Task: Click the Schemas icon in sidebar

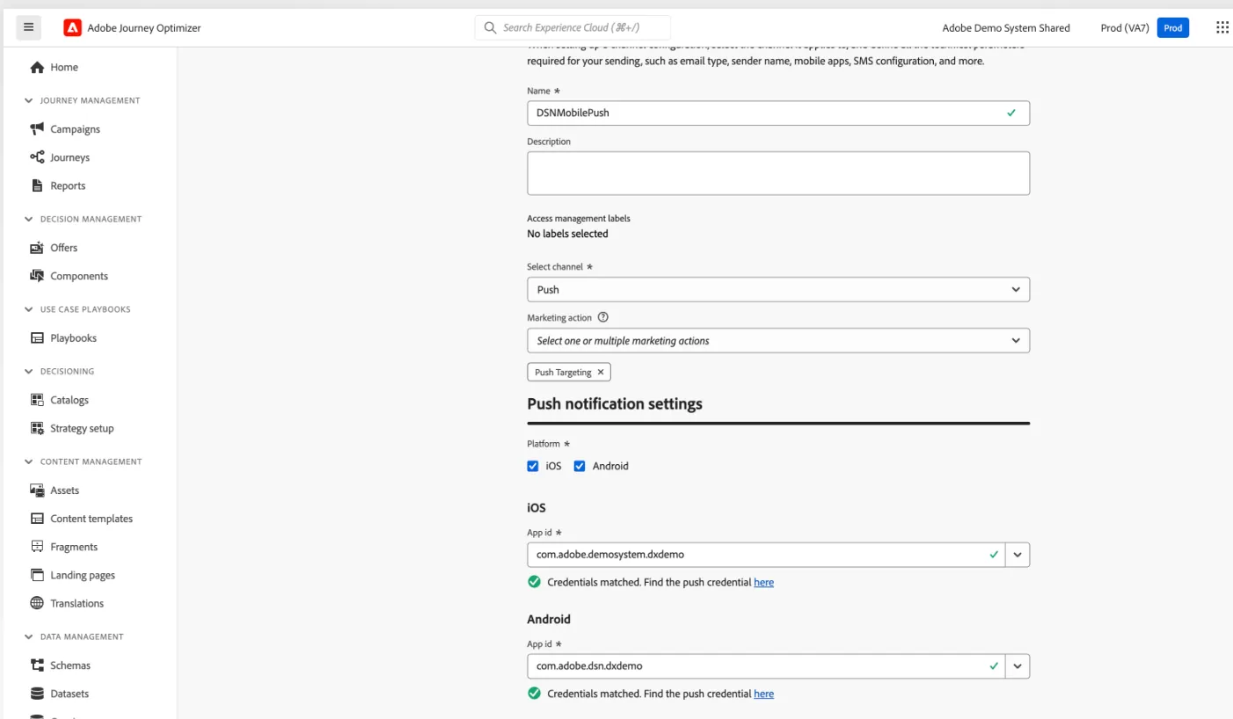Action: [x=37, y=665]
